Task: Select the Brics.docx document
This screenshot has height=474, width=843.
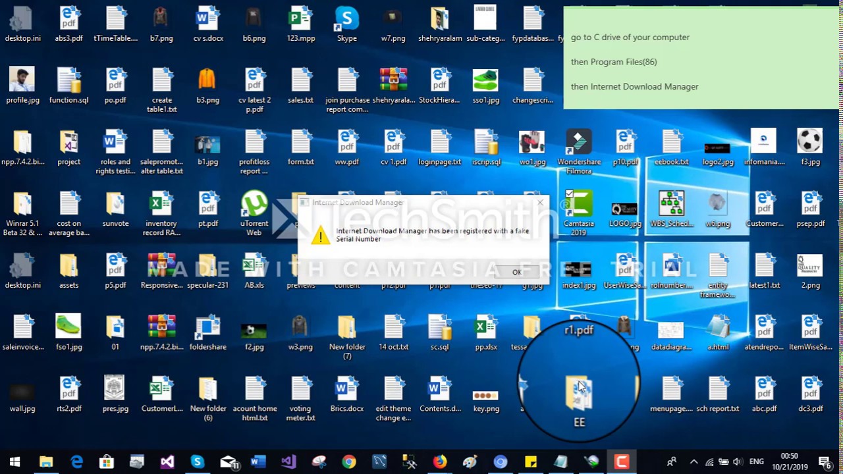Action: click(347, 394)
